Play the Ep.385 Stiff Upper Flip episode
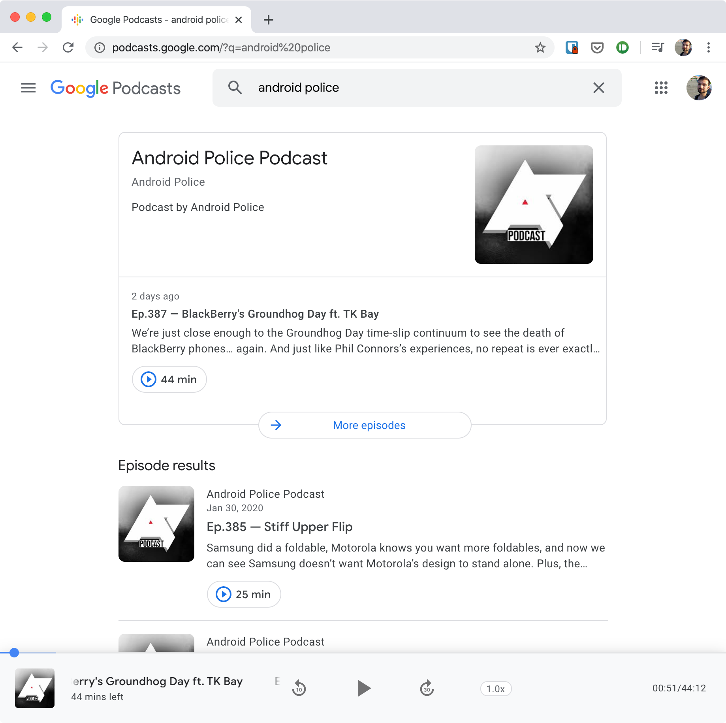The width and height of the screenshot is (726, 723). 244,594
